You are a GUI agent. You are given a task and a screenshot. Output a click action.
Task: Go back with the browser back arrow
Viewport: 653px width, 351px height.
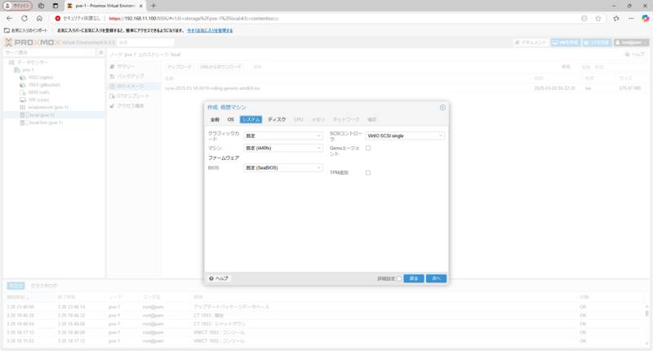[x=9, y=18]
